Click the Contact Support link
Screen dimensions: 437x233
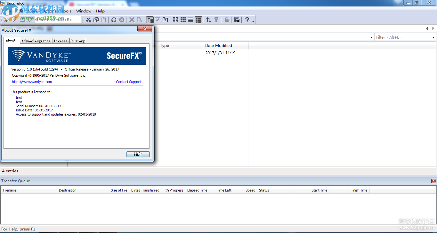point(128,82)
